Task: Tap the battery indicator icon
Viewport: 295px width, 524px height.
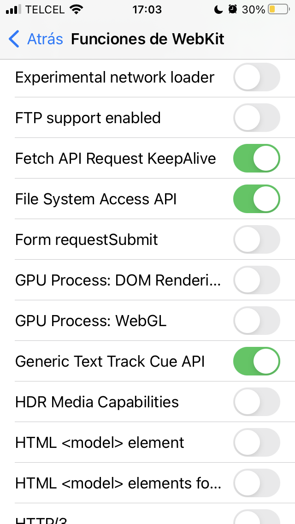Action: 278,9
